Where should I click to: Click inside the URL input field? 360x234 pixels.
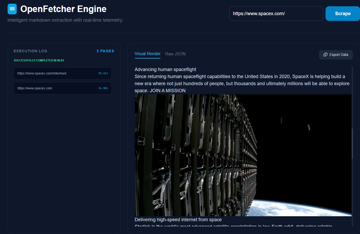(276, 13)
